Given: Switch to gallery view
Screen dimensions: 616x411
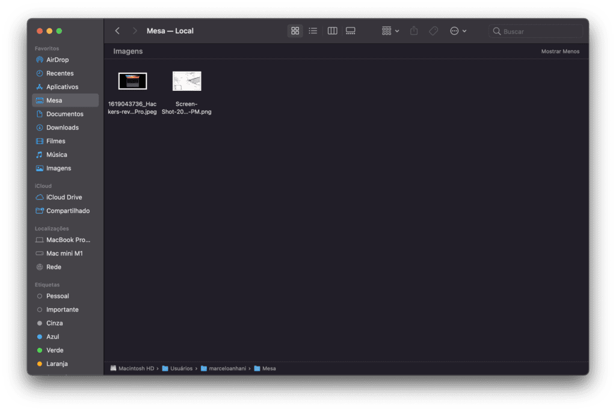Looking at the screenshot, I should 351,31.
